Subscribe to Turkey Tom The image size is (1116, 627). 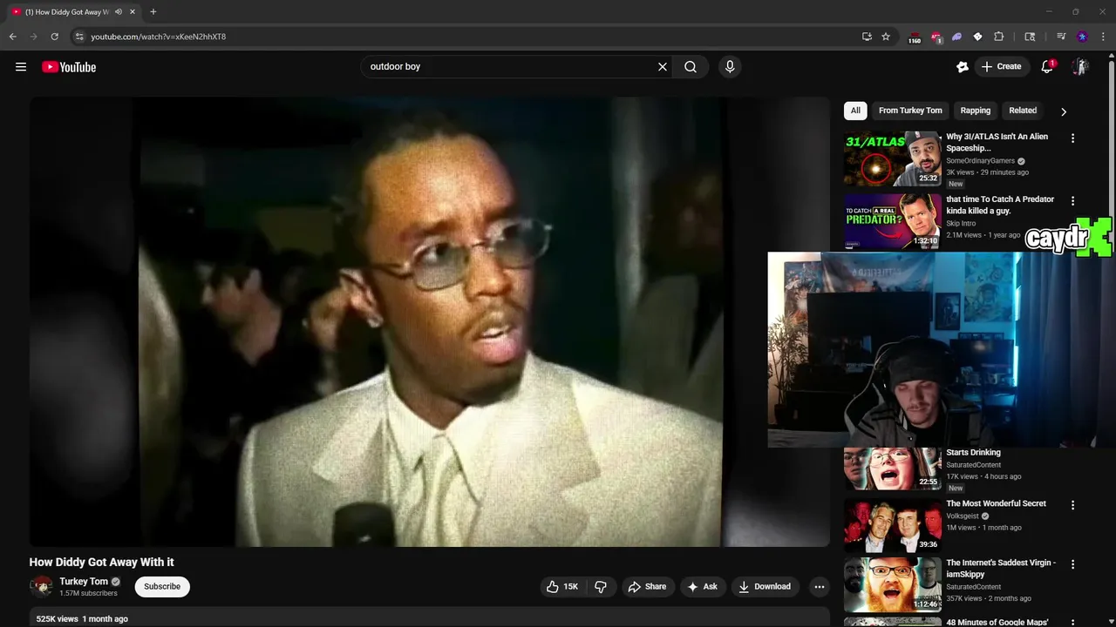[x=162, y=587]
